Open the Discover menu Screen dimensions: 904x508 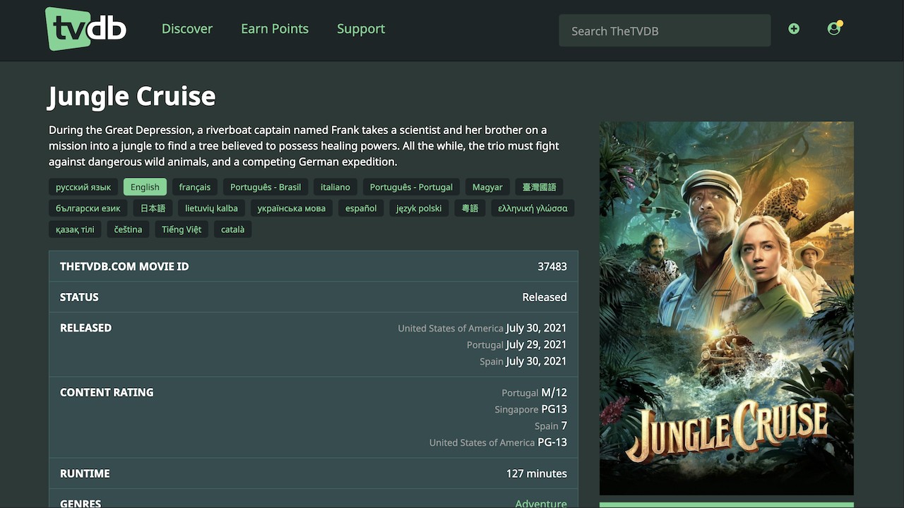[x=187, y=29]
